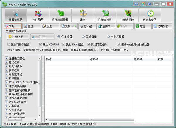Select 自定义扫描 radio option
Viewport: 176px width, 128px height.
108,36
